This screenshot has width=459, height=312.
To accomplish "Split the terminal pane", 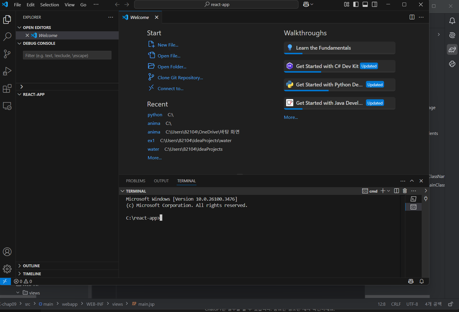I will click(x=396, y=191).
